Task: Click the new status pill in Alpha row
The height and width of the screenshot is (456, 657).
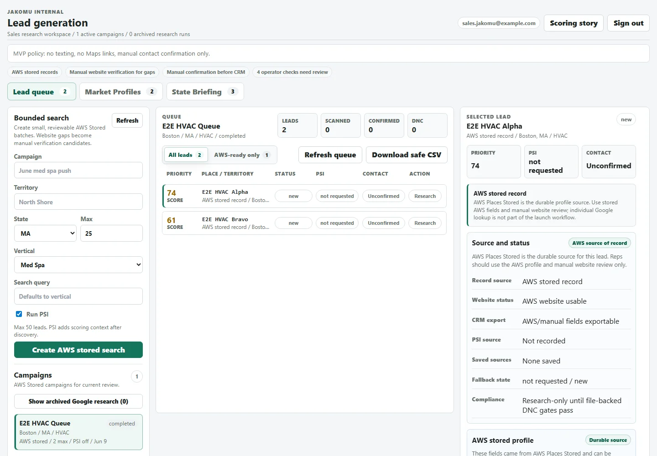Action: click(293, 196)
